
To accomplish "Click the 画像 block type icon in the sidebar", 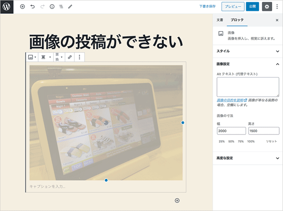I will (221, 34).
